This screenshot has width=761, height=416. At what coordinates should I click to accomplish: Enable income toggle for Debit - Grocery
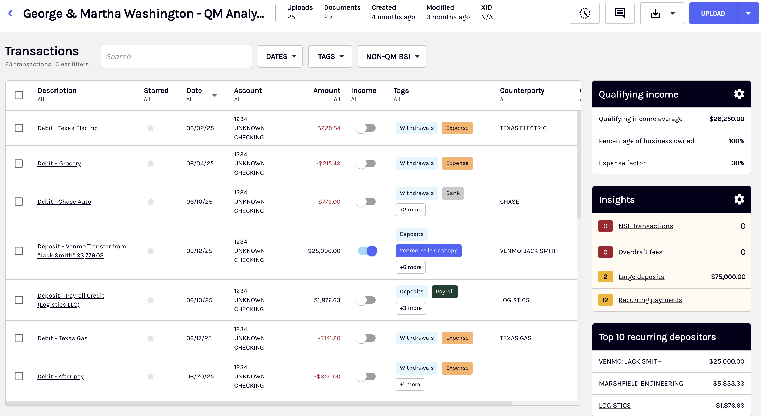tap(366, 163)
